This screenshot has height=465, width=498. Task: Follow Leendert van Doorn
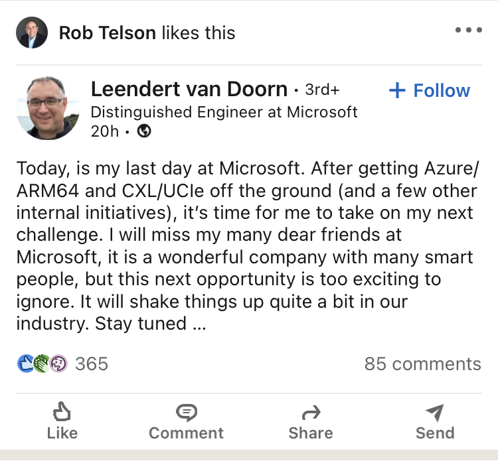[x=430, y=90]
